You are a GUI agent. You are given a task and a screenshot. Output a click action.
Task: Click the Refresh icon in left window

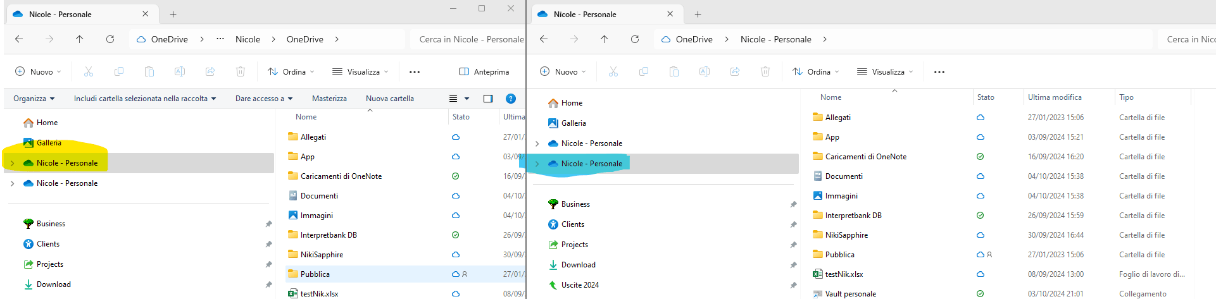click(x=110, y=39)
